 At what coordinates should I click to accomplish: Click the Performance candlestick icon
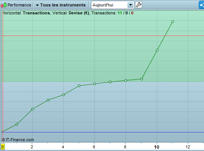pyautogui.click(x=3, y=5)
